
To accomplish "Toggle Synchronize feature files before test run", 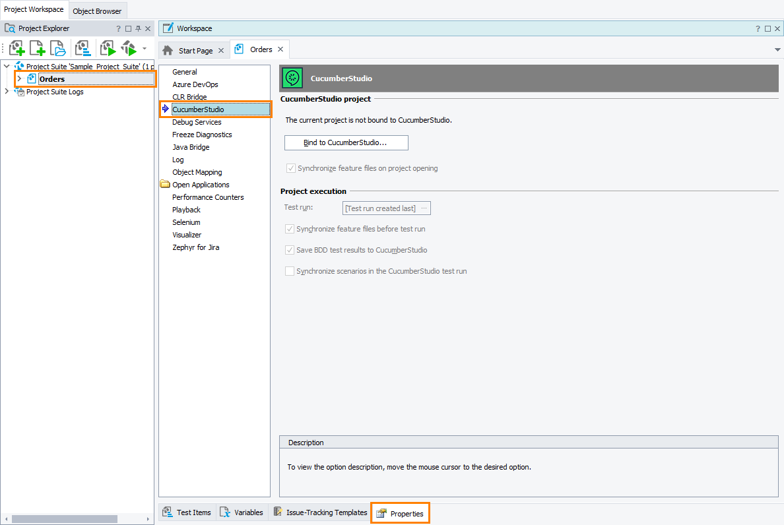I will click(x=290, y=229).
